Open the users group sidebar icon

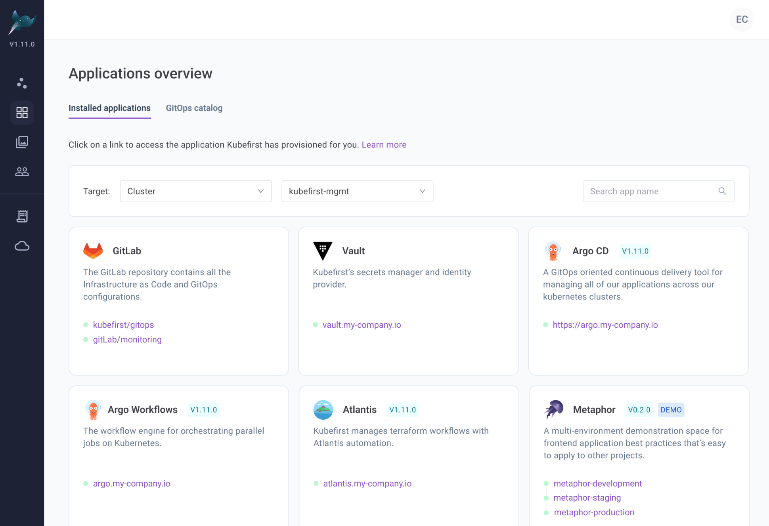(x=22, y=171)
